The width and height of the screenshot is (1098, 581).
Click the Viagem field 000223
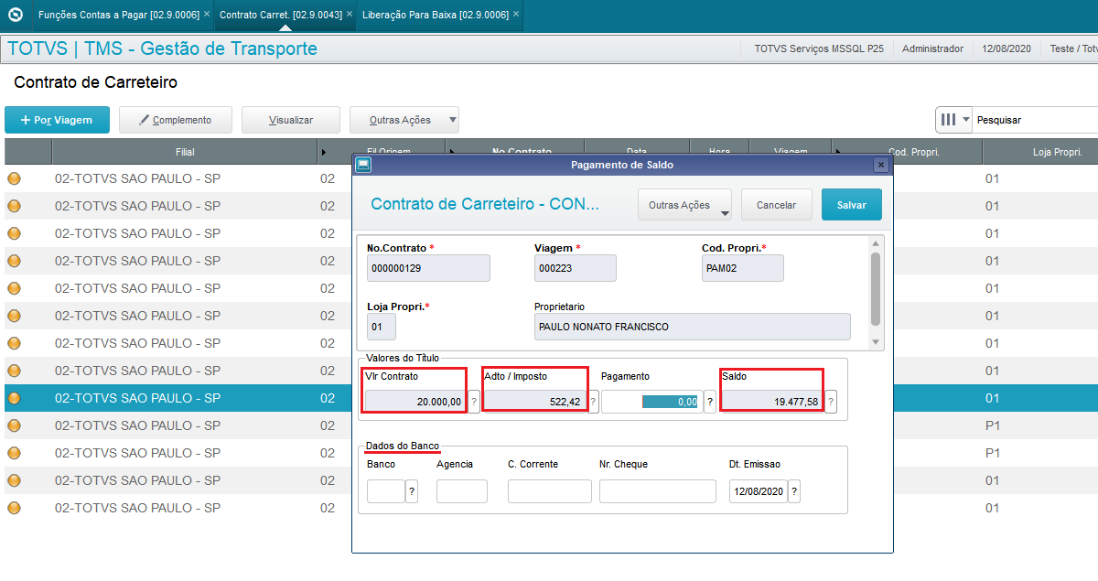click(x=576, y=267)
